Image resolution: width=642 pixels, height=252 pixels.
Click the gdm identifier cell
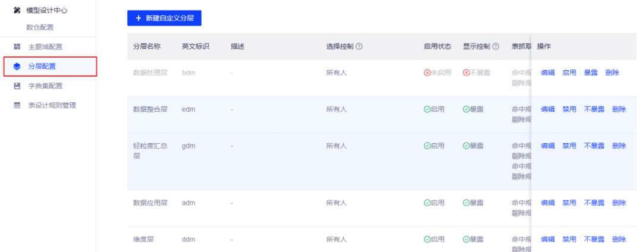[188, 146]
